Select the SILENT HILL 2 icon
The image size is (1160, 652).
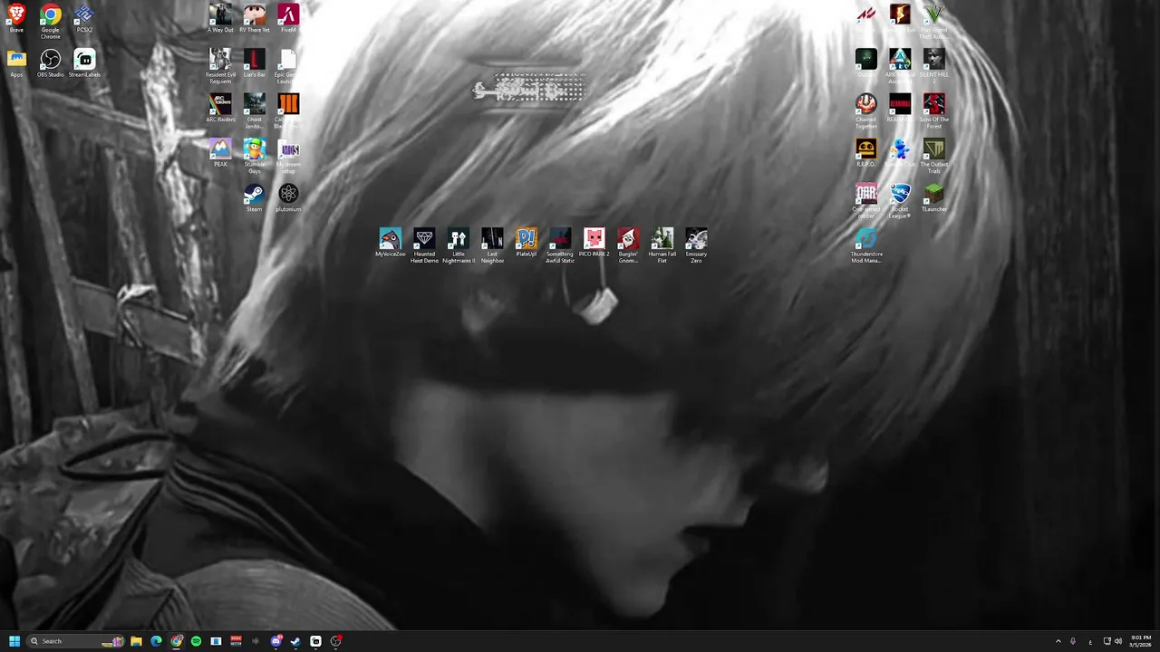934,67
